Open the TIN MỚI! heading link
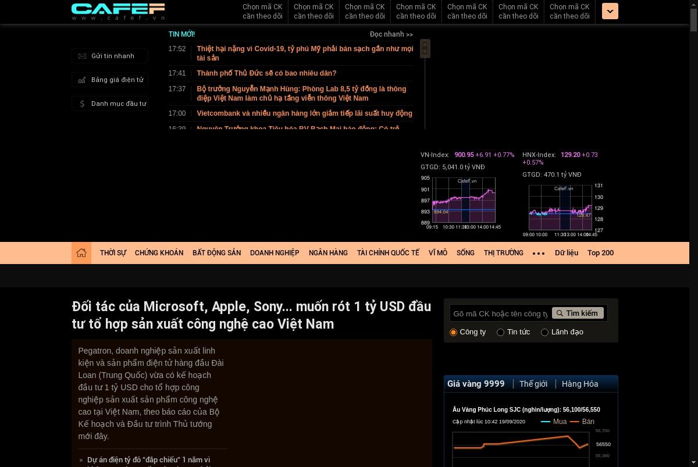The height and width of the screenshot is (467, 698). pyautogui.click(x=181, y=34)
